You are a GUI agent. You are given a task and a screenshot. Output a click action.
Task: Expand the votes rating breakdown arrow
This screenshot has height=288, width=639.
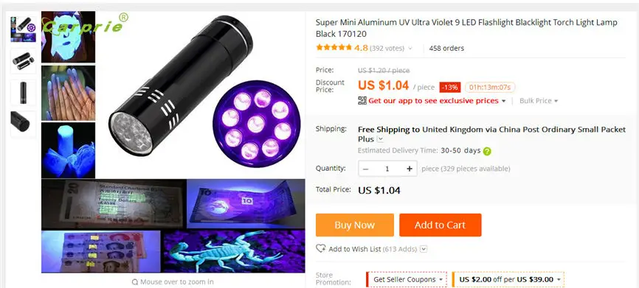point(410,49)
